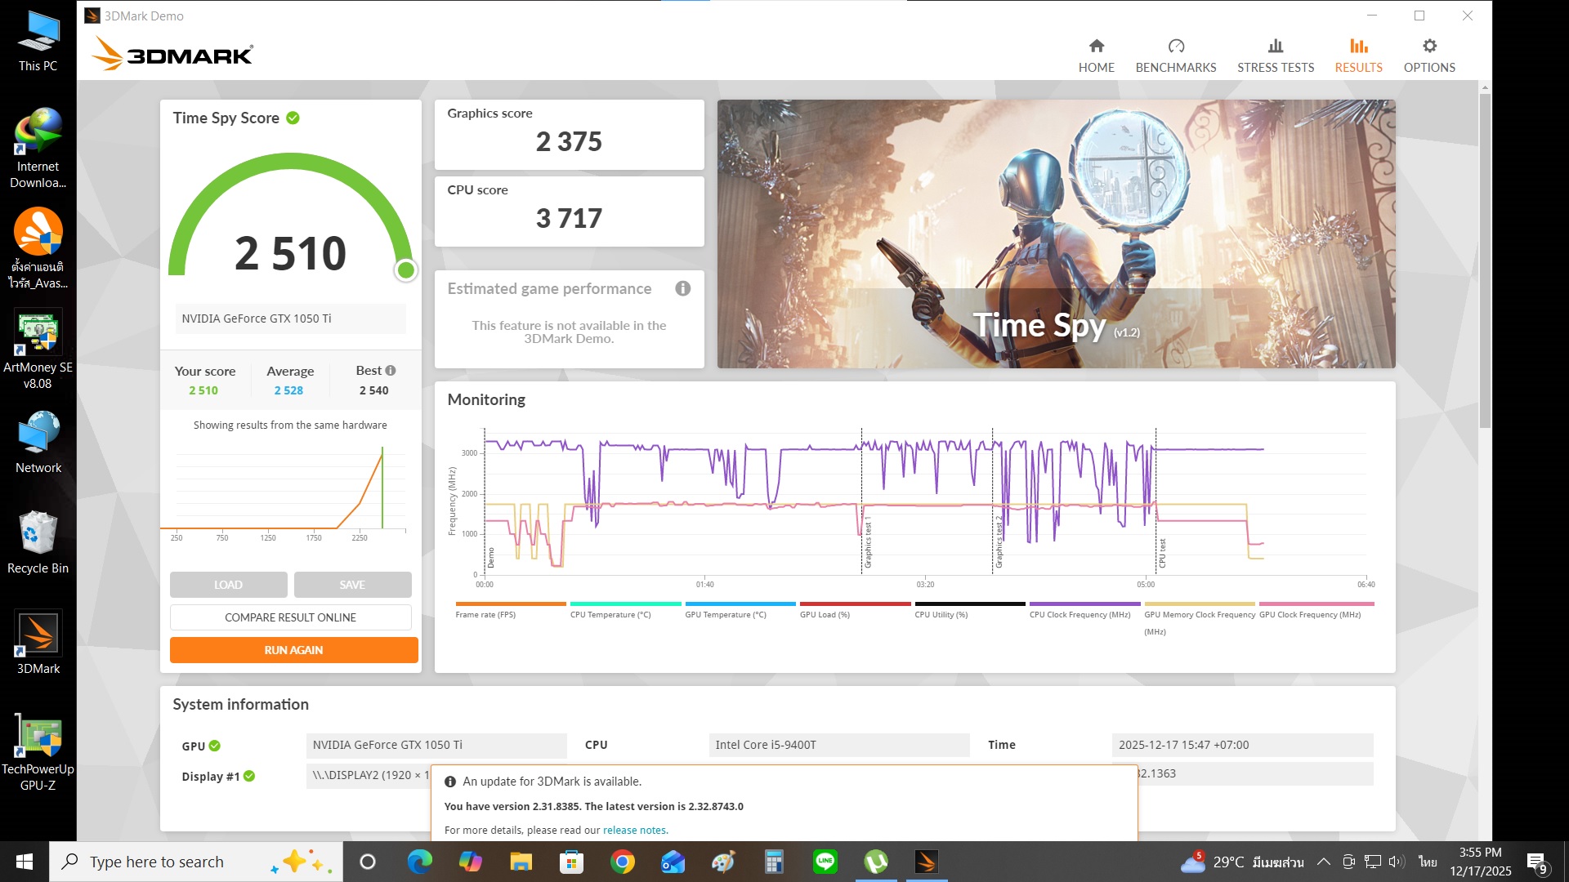This screenshot has height=882, width=1569.
Task: Open the release notes link
Action: click(x=634, y=830)
